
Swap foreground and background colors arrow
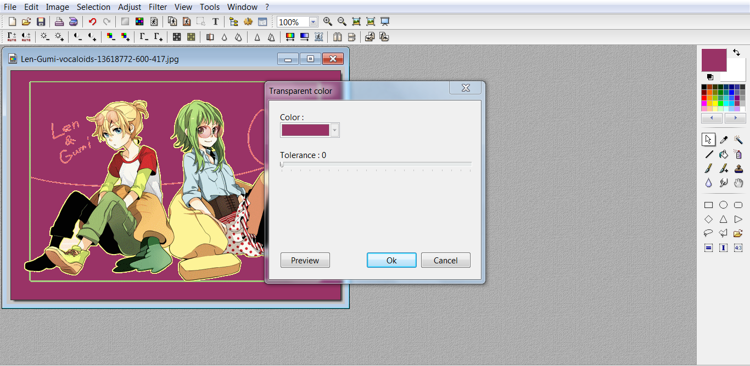736,53
